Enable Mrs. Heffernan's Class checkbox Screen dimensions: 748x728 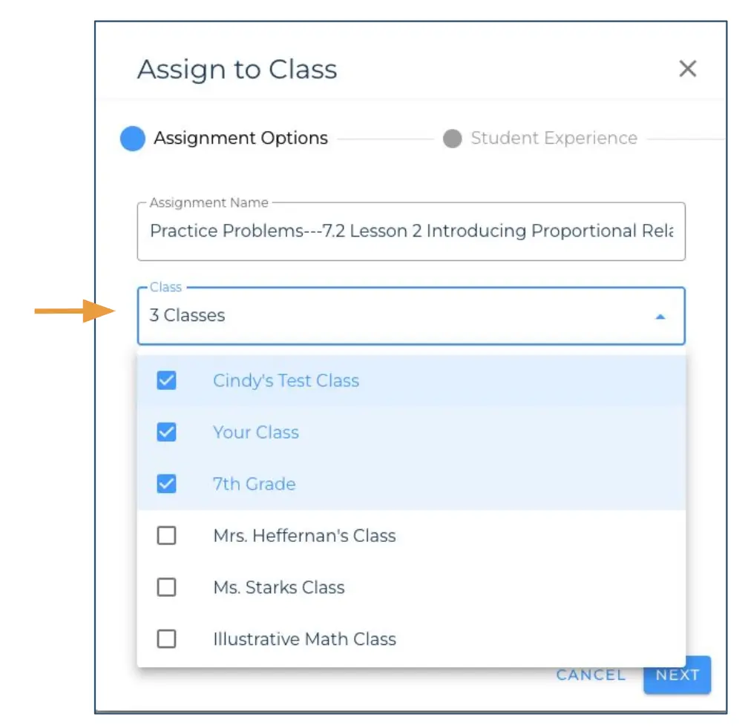166,535
